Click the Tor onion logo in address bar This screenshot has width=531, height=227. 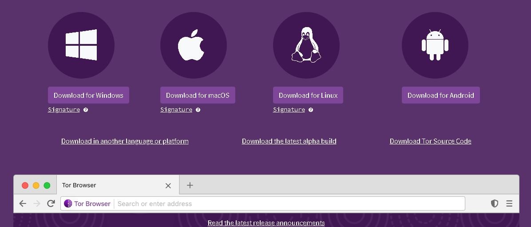point(68,203)
